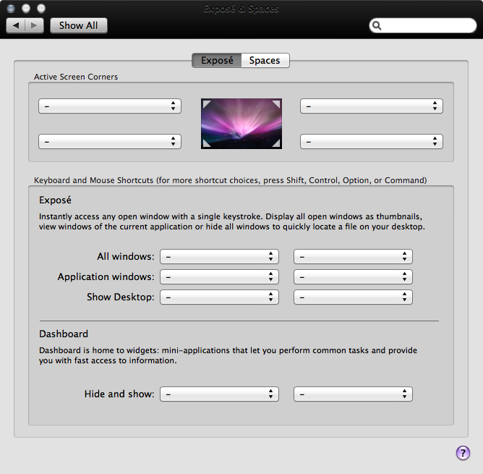Click the Show All button
The image size is (483, 474).
pyautogui.click(x=79, y=25)
